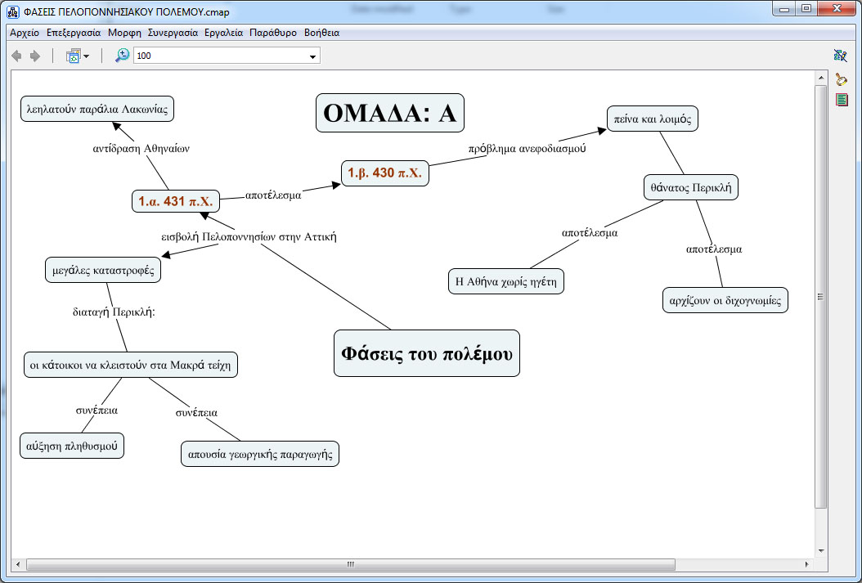Click the green list annotation icon

click(841, 100)
